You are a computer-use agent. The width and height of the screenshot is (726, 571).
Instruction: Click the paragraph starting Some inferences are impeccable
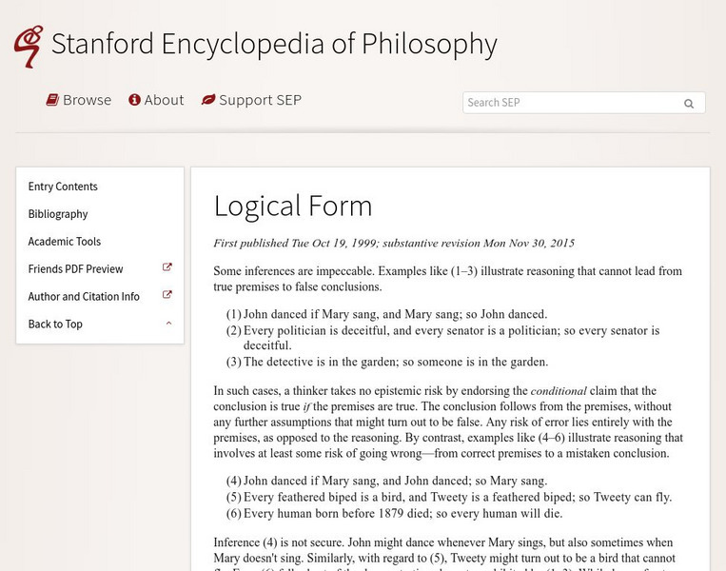[448, 279]
